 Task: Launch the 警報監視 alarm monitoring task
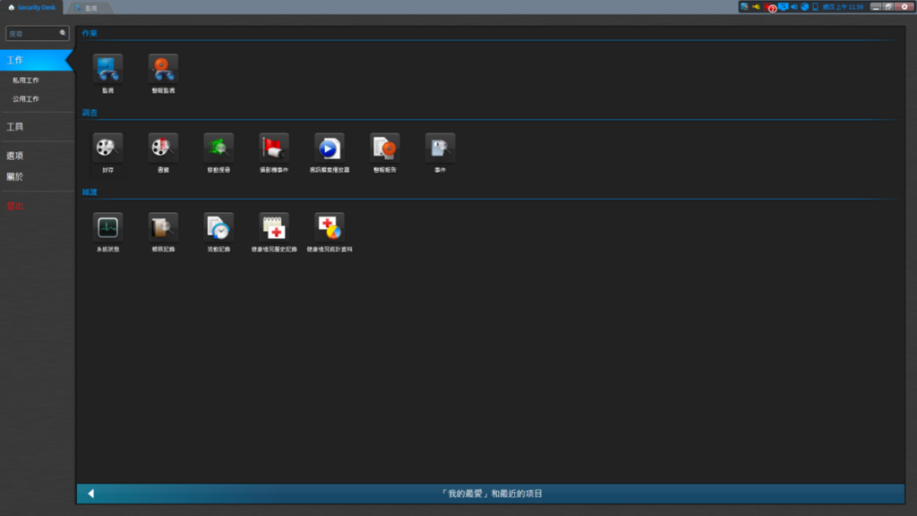coord(163,69)
